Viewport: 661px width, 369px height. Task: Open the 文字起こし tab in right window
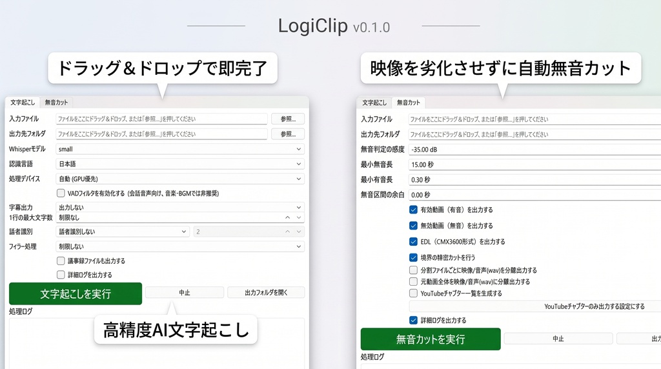point(374,103)
